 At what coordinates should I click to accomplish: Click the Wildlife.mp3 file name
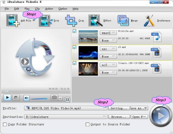point(126,31)
